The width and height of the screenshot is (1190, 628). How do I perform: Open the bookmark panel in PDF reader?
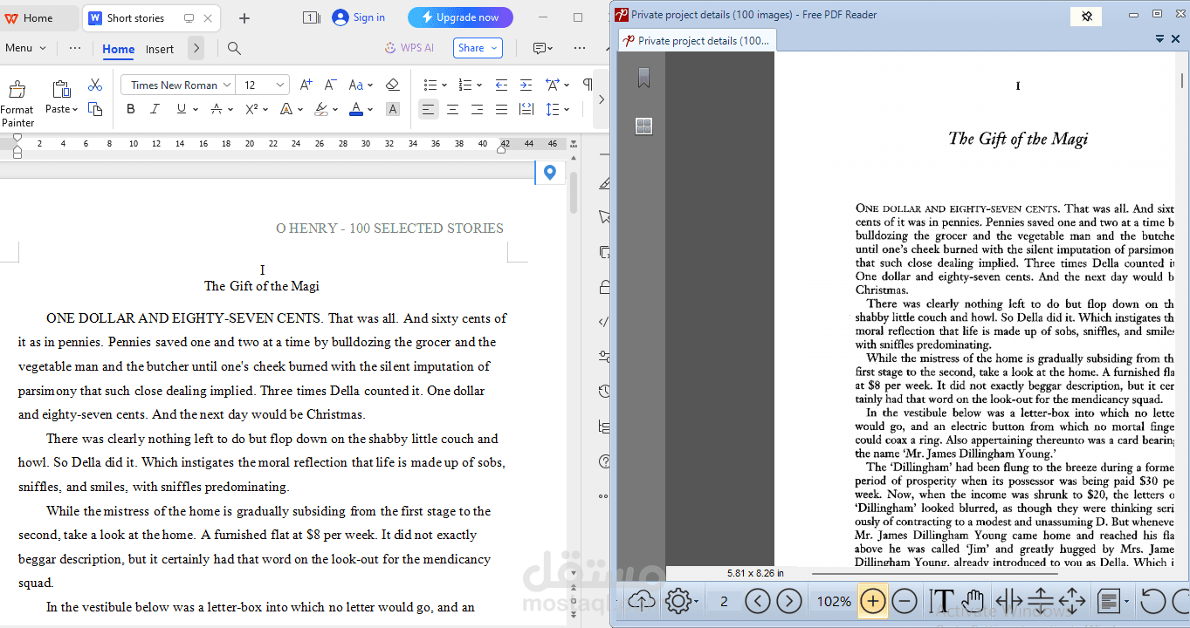pos(643,78)
